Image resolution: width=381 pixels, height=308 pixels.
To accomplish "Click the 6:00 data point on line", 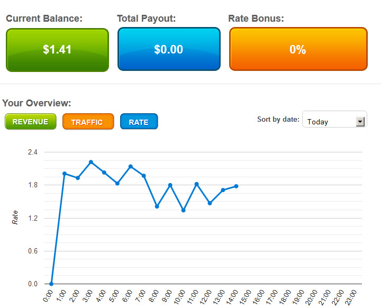I will pyautogui.click(x=131, y=167).
